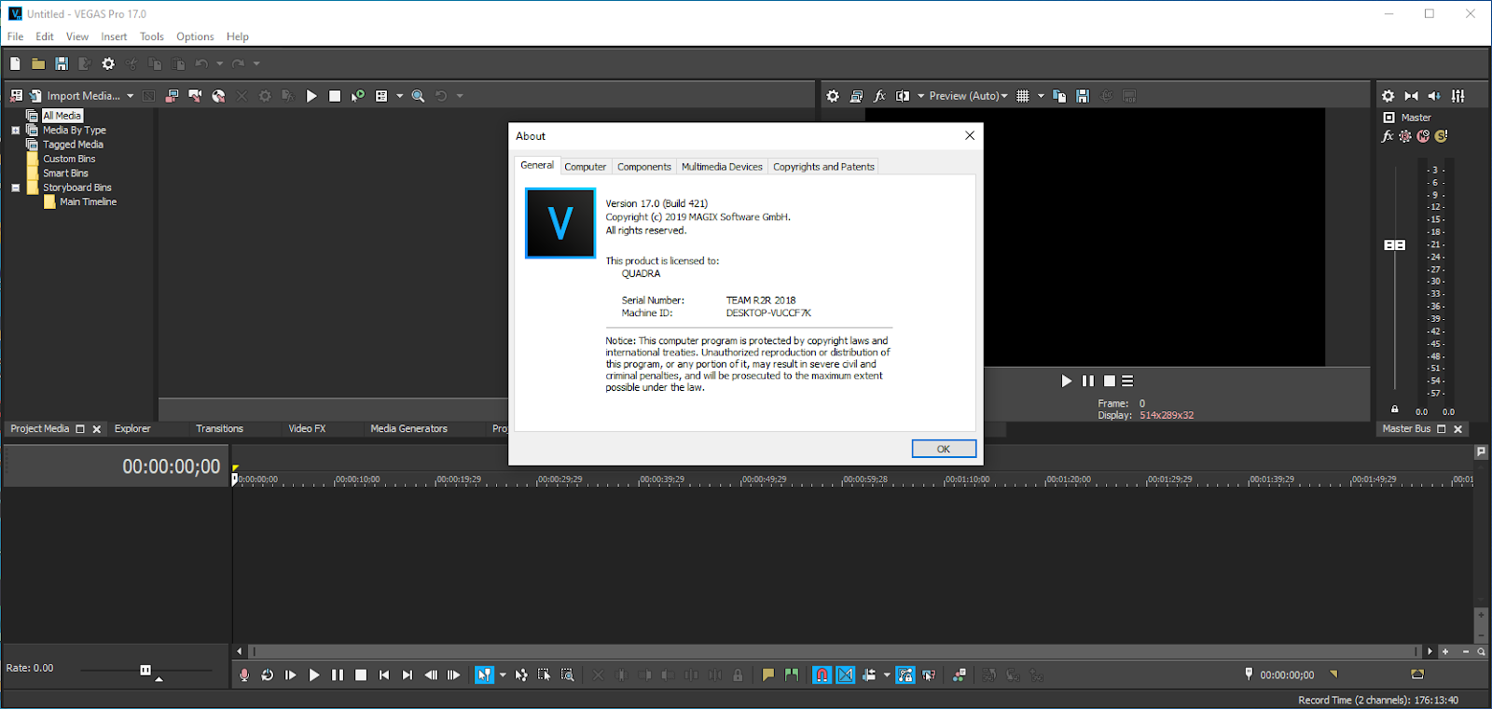The height and width of the screenshot is (709, 1492).
Task: Open the Views list icon in Project Media
Action: (x=381, y=96)
